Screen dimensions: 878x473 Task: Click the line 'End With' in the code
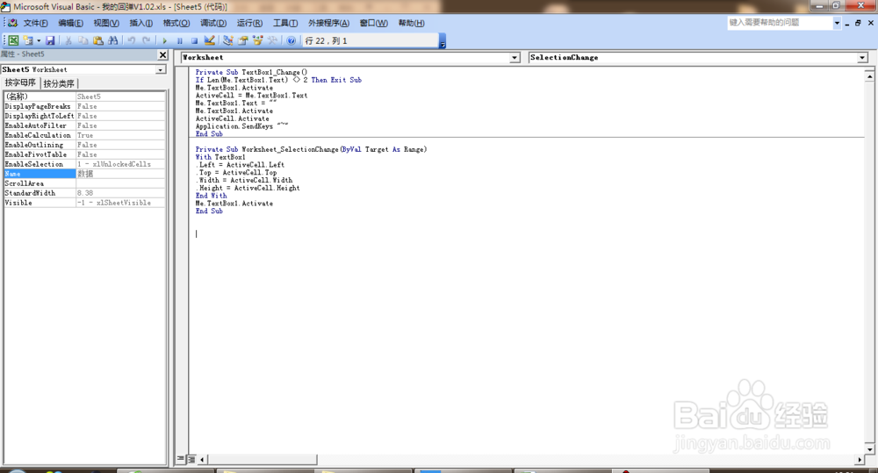pyautogui.click(x=211, y=196)
